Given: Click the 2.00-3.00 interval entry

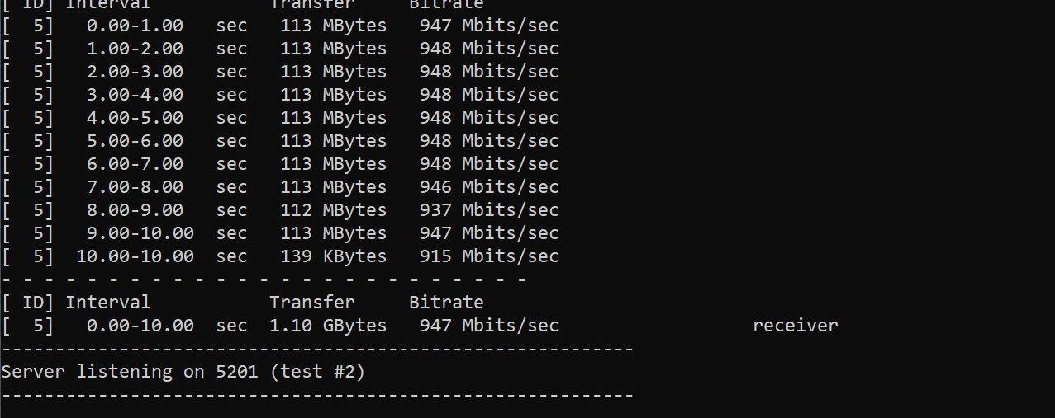Looking at the screenshot, I should click(x=135, y=71).
